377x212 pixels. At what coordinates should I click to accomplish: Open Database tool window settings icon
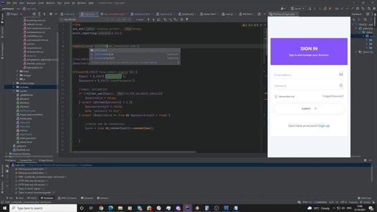pos(368,14)
